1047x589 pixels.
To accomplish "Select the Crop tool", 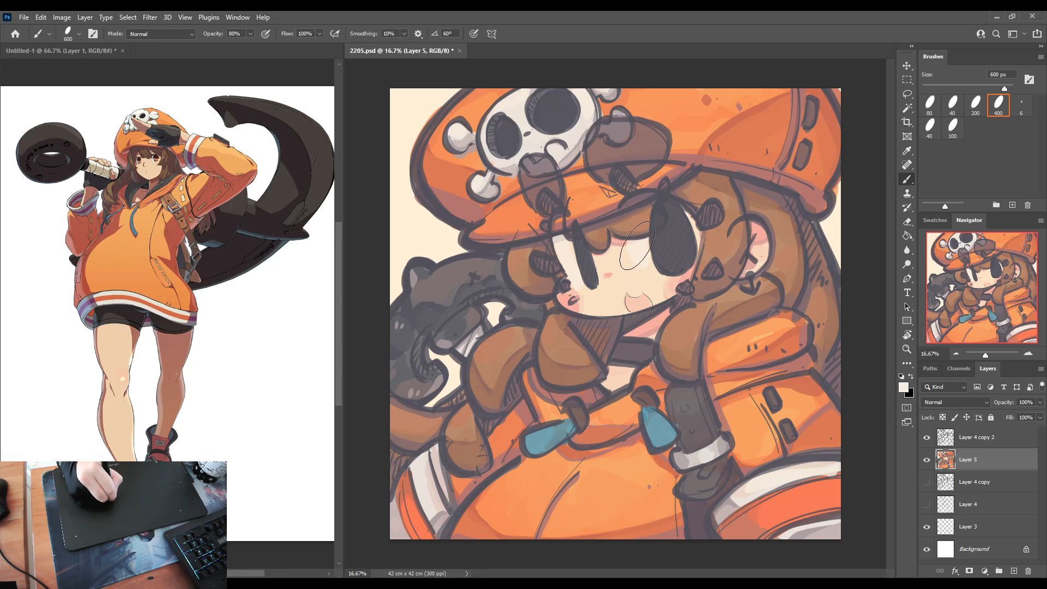I will click(907, 122).
